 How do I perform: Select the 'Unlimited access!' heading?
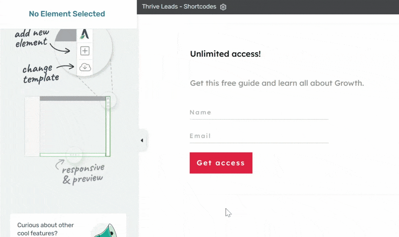[x=225, y=54]
